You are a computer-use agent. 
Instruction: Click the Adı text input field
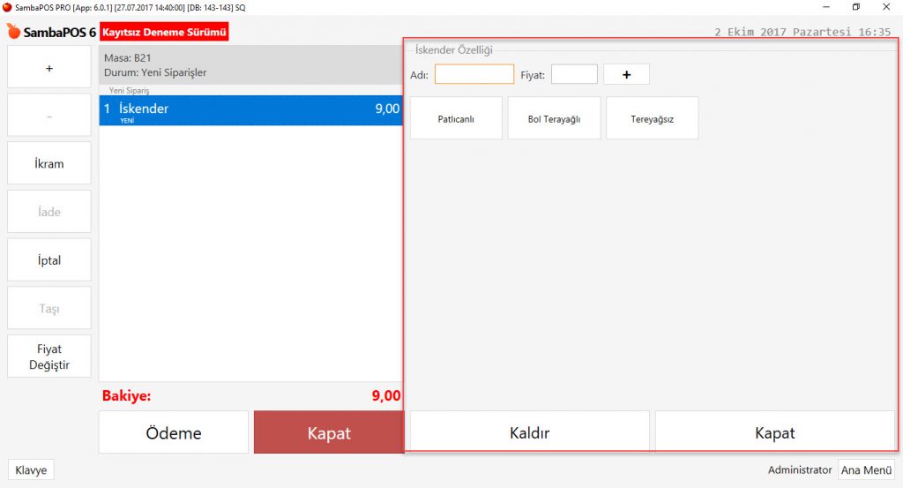coord(474,75)
